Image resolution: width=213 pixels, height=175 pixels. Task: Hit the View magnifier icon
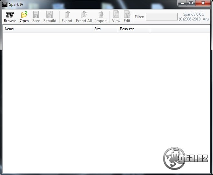116,15
